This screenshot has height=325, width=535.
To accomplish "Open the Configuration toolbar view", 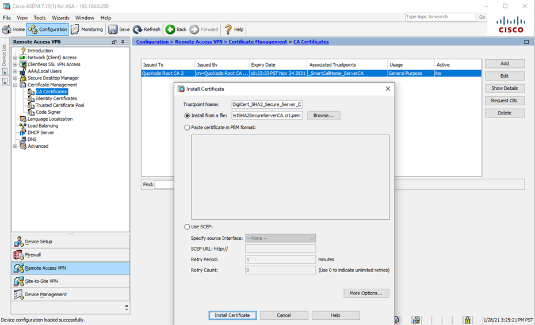I will 48,29.
